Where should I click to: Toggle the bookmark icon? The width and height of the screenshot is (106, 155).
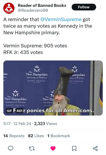[74, 148]
